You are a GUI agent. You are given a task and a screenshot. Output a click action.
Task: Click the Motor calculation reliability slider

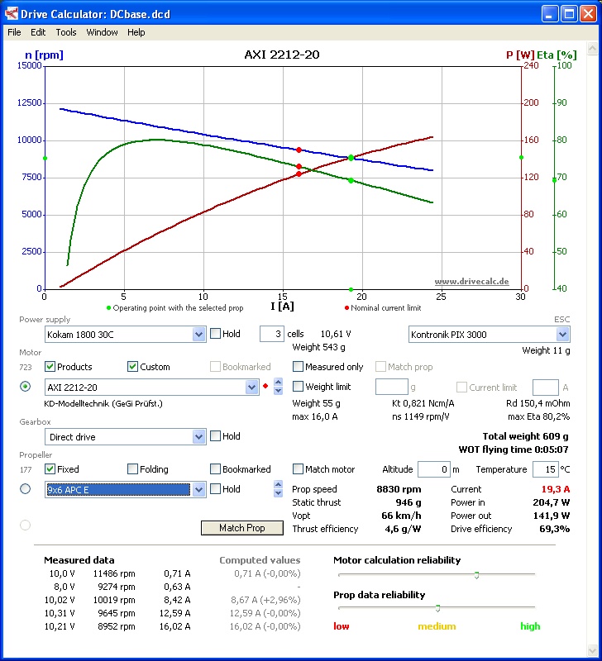(476, 575)
